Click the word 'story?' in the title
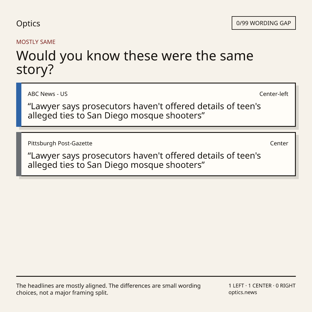 click(35, 70)
